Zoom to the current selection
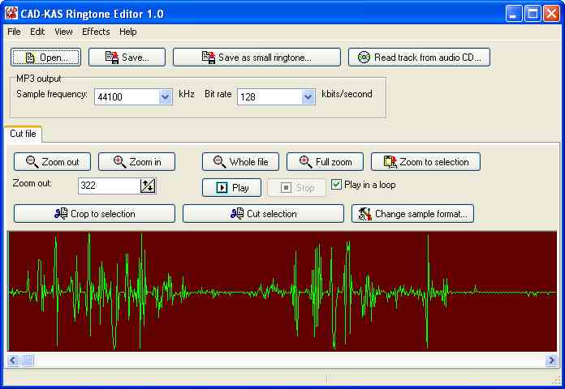Viewport: 565px width, 389px height. tap(425, 162)
